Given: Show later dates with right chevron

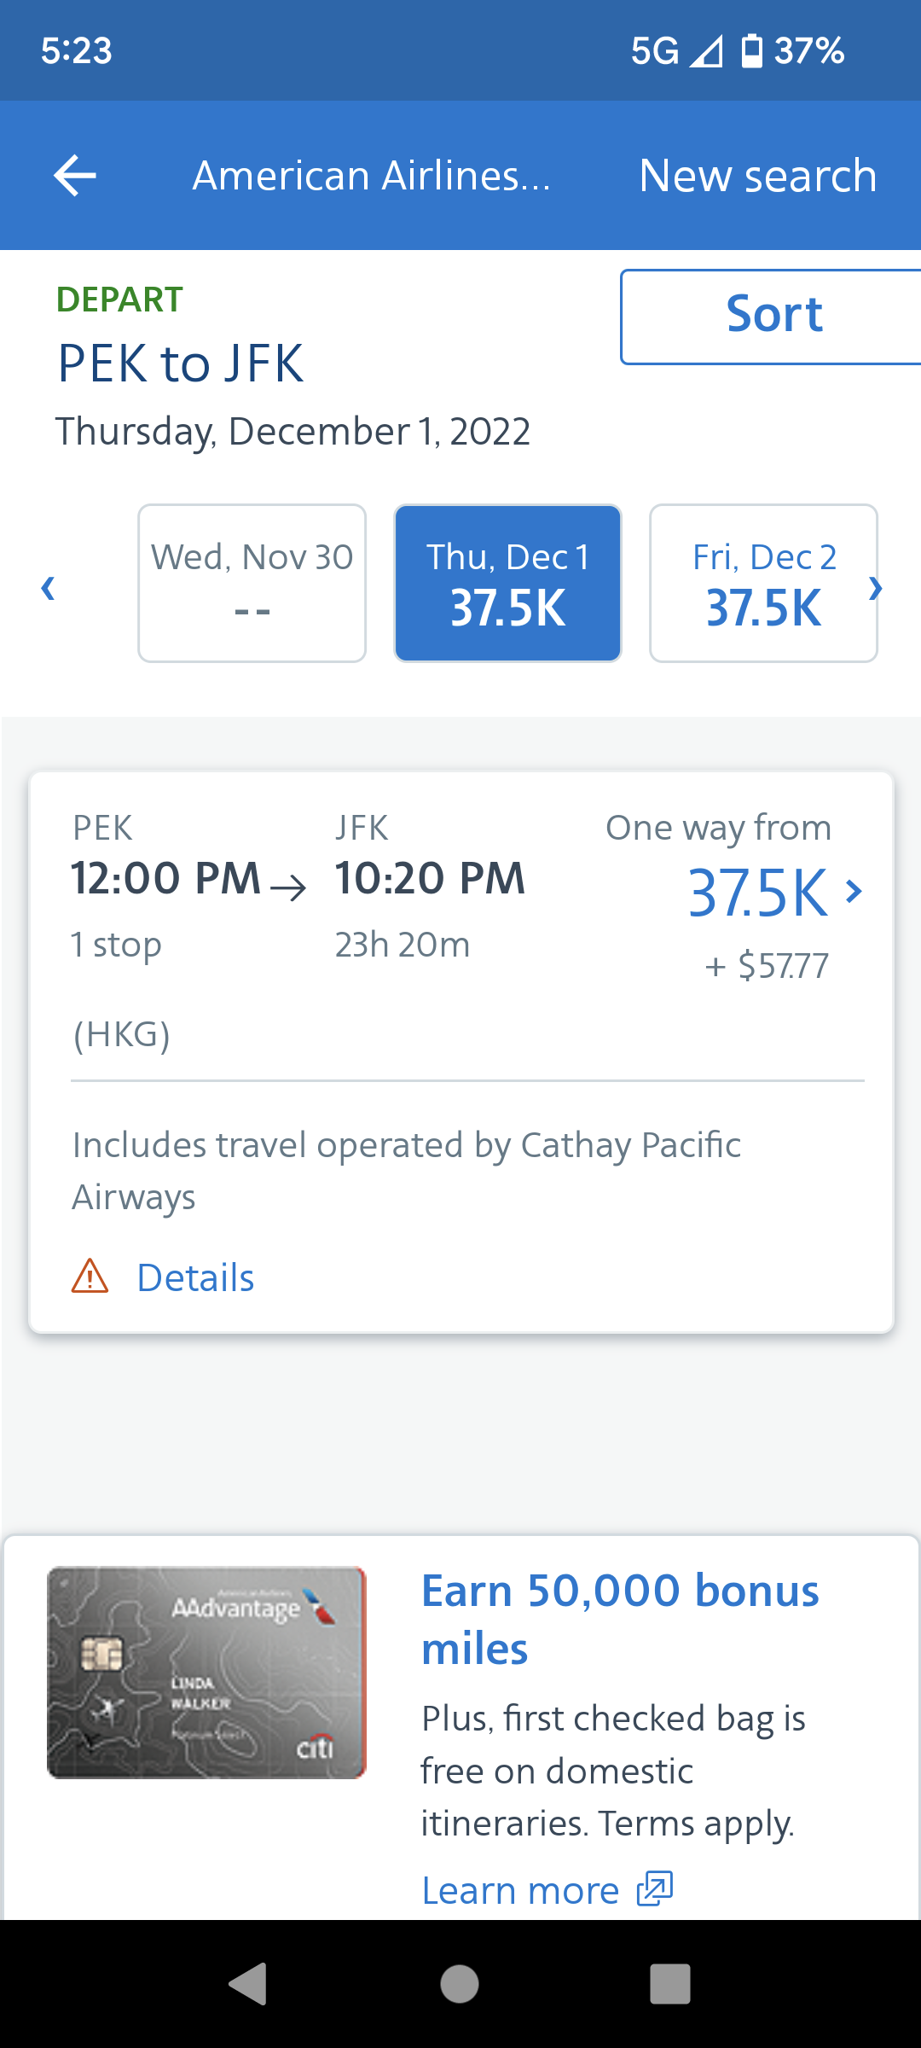Looking at the screenshot, I should coord(875,587).
